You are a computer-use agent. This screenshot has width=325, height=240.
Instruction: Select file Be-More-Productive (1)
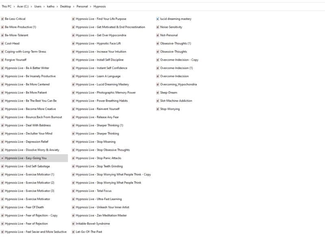[x=21, y=27]
